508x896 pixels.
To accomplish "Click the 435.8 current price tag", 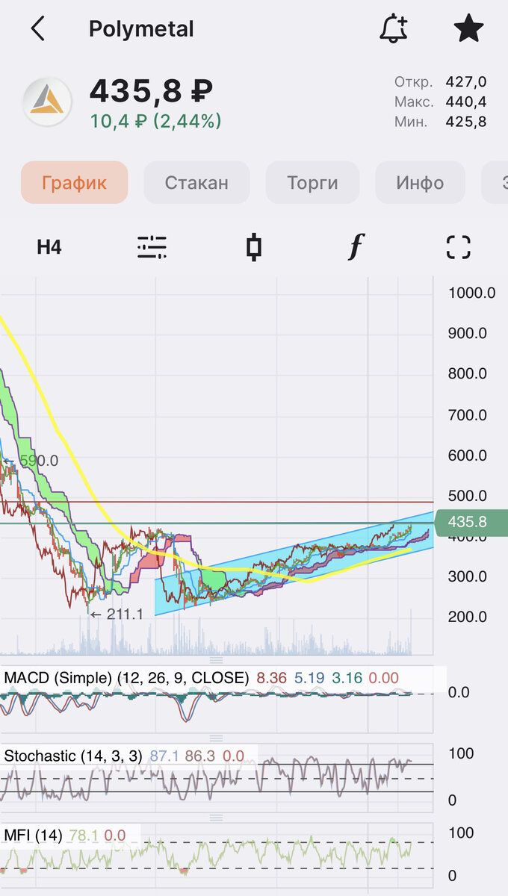I will [x=471, y=523].
